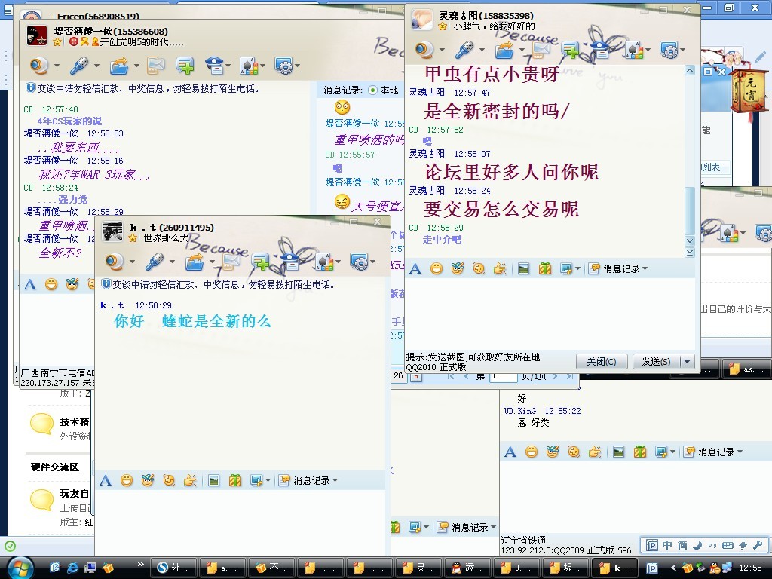The height and width of the screenshot is (579, 772).
Task: Expand video options in 堤否涌偻一依 window
Action: (x=57, y=66)
